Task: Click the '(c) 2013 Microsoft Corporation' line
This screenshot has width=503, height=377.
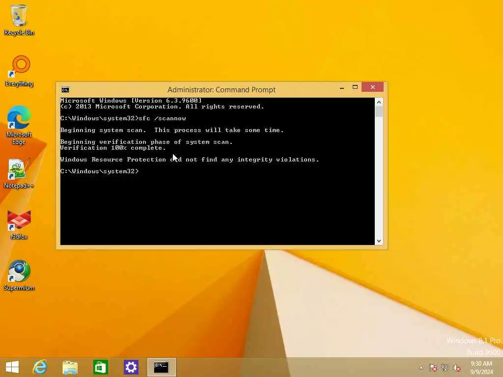Action: [162, 107]
